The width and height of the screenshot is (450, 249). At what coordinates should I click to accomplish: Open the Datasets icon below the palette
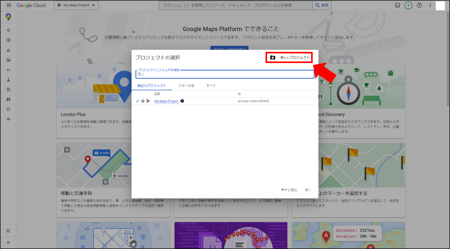tap(8, 119)
